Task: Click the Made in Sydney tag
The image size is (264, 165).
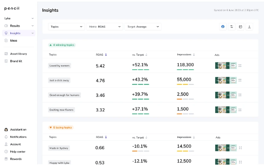Action: coord(59,148)
